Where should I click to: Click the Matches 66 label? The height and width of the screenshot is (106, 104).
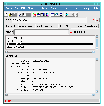(80, 32)
